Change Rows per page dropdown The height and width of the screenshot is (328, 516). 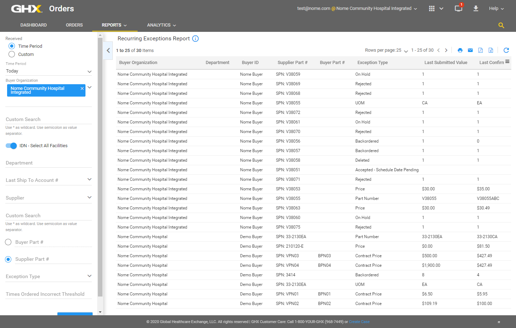pyautogui.click(x=402, y=50)
